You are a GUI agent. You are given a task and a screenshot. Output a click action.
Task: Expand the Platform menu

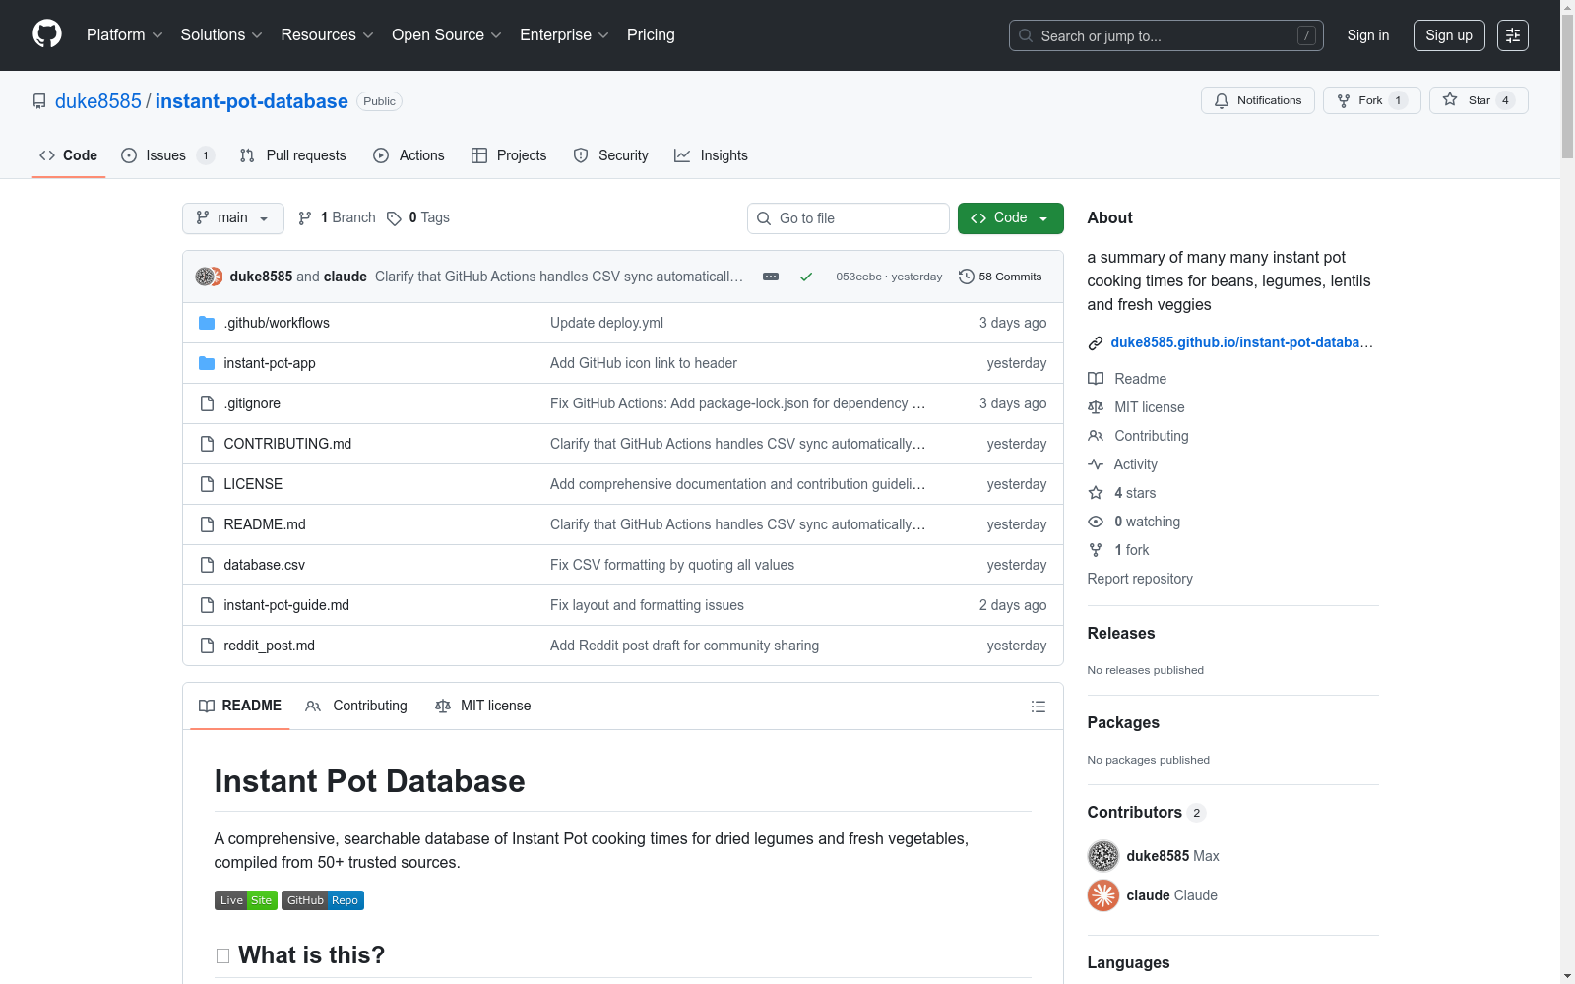point(124,35)
